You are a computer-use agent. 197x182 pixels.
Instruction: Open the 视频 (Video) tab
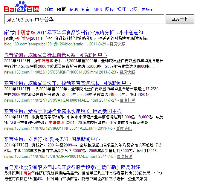121,10
